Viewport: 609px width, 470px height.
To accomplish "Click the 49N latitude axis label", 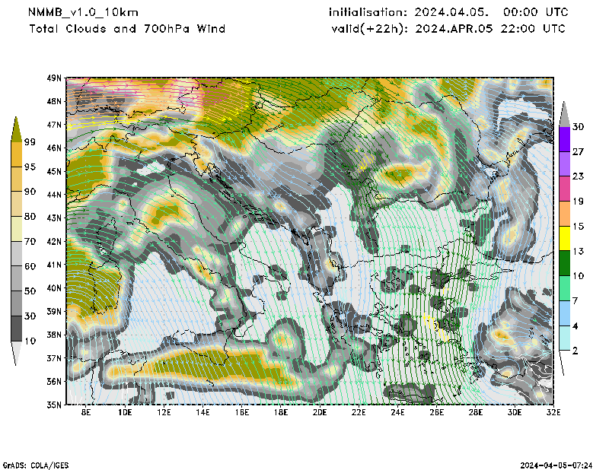I will click(55, 78).
